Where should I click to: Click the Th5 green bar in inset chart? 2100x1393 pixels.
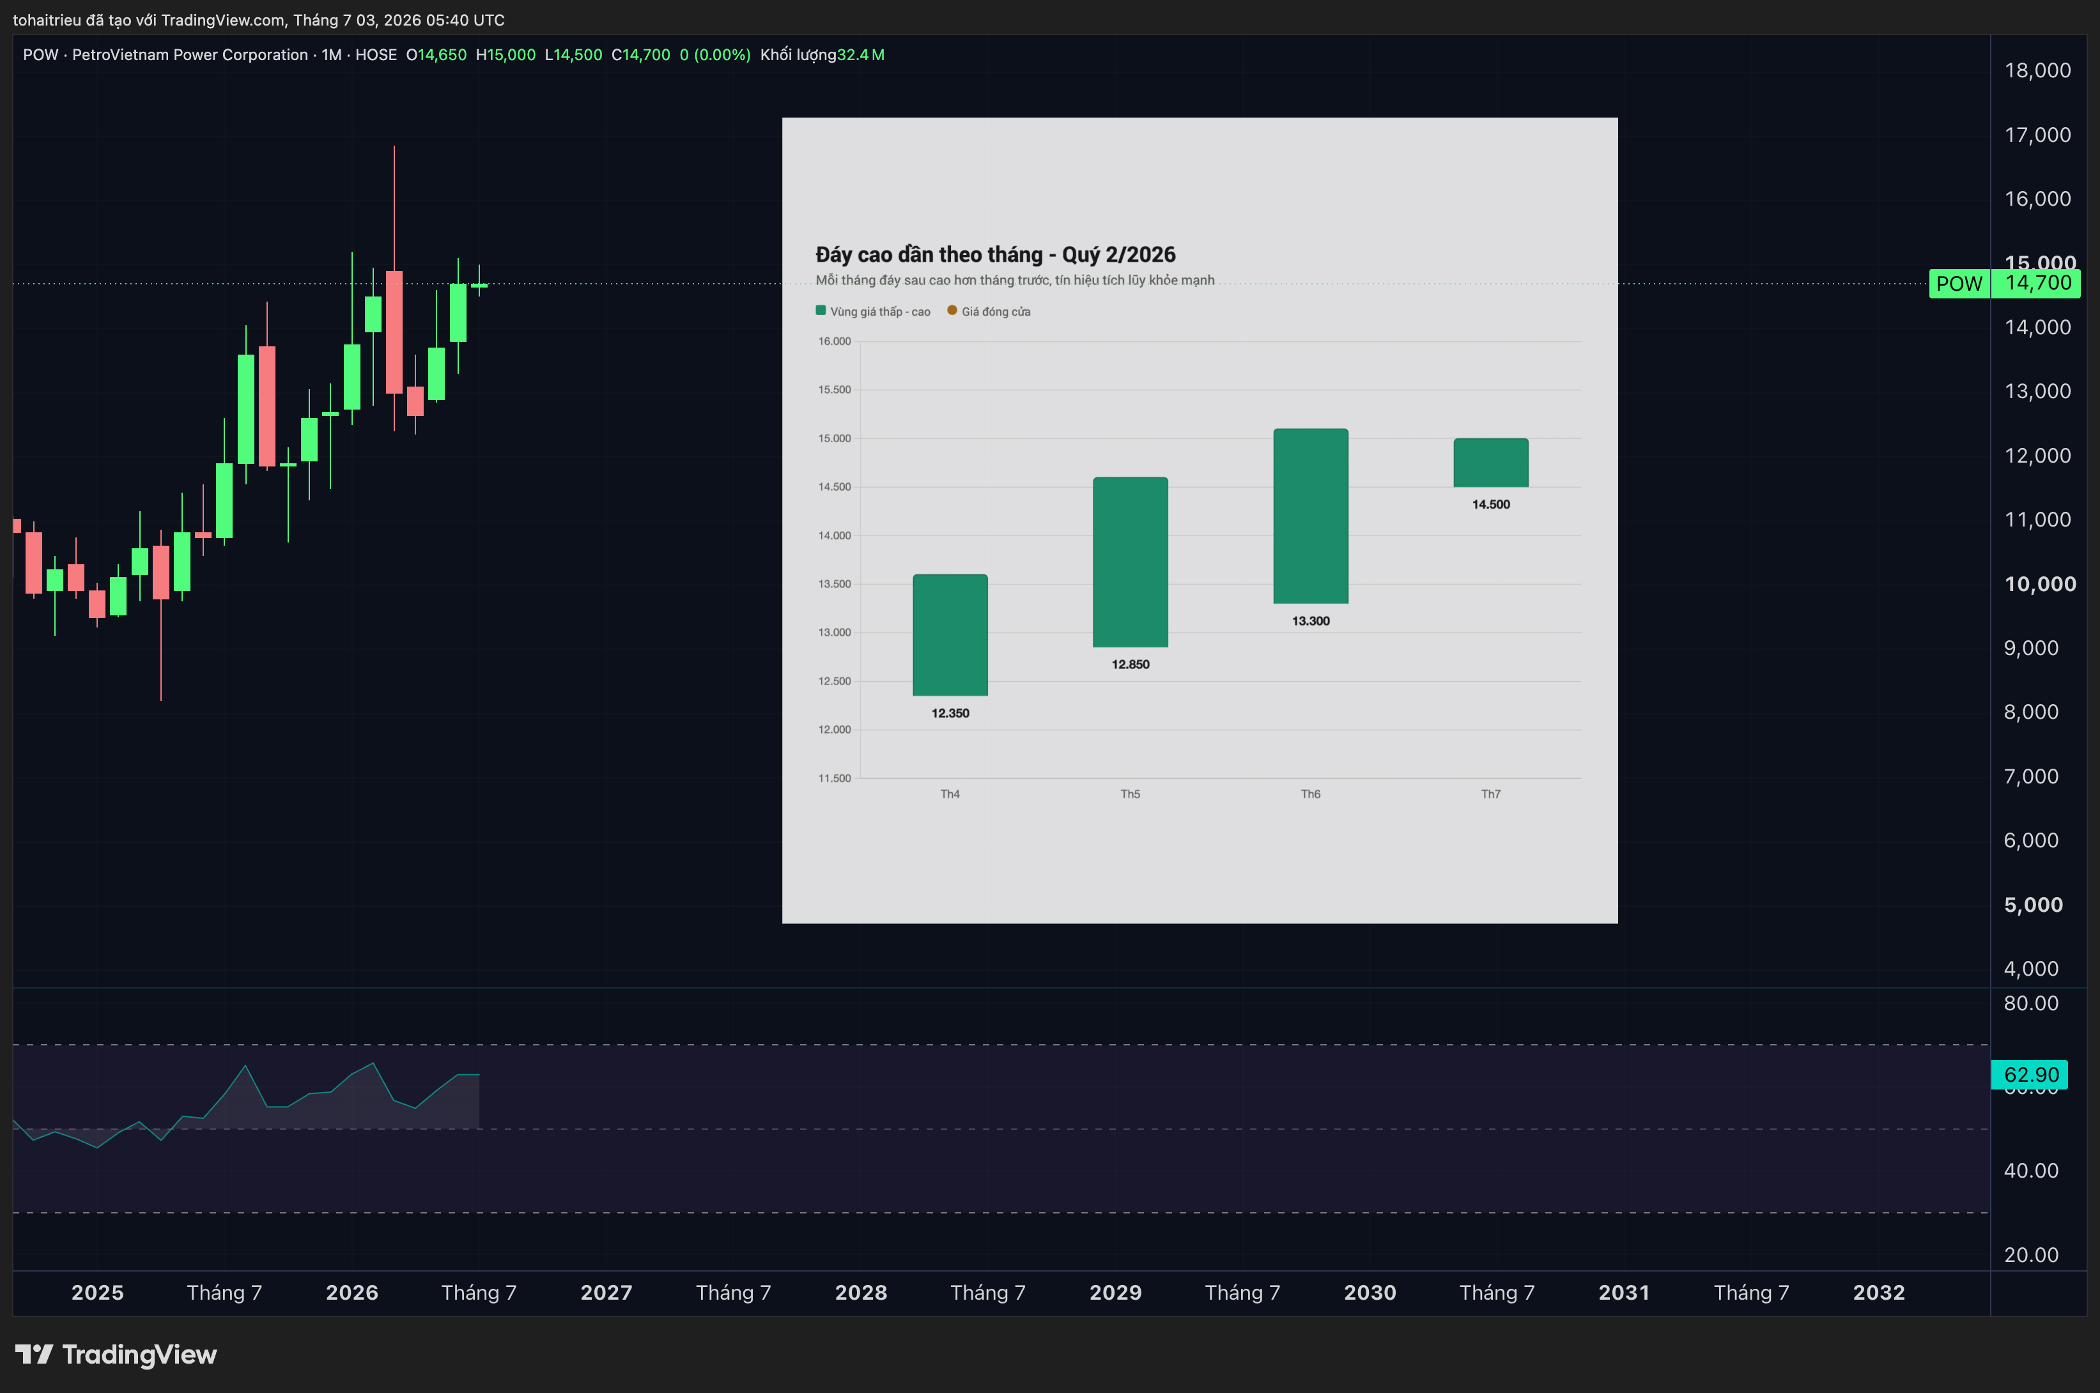click(1130, 562)
